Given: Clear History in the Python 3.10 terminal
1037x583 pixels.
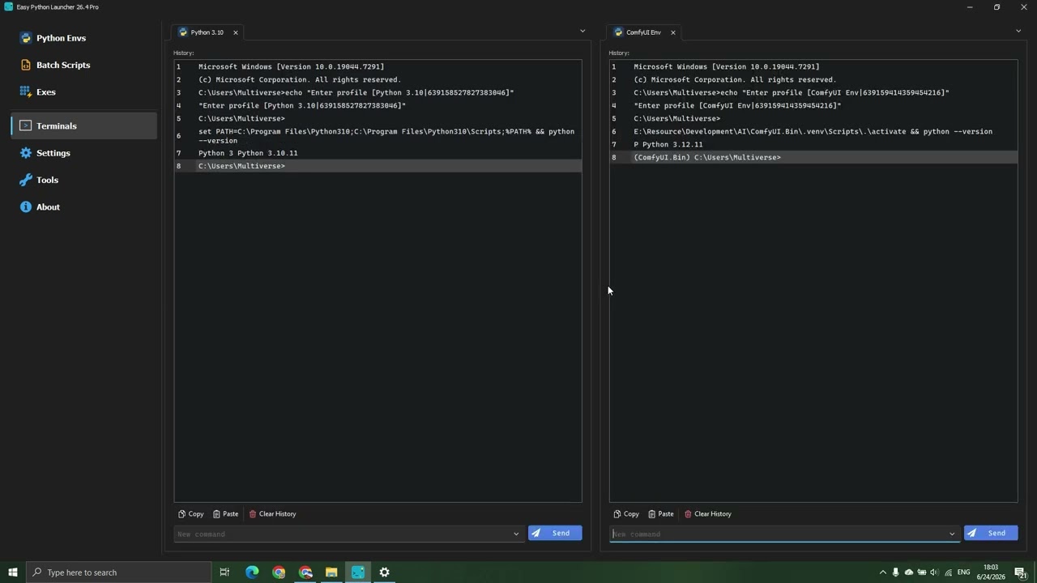Looking at the screenshot, I should point(272,514).
